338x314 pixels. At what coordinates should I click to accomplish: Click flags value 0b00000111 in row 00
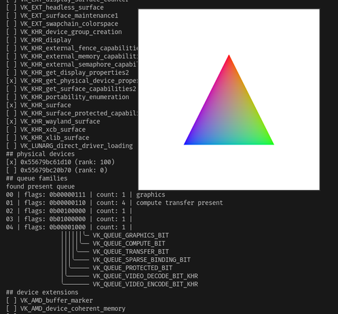pos(67,195)
